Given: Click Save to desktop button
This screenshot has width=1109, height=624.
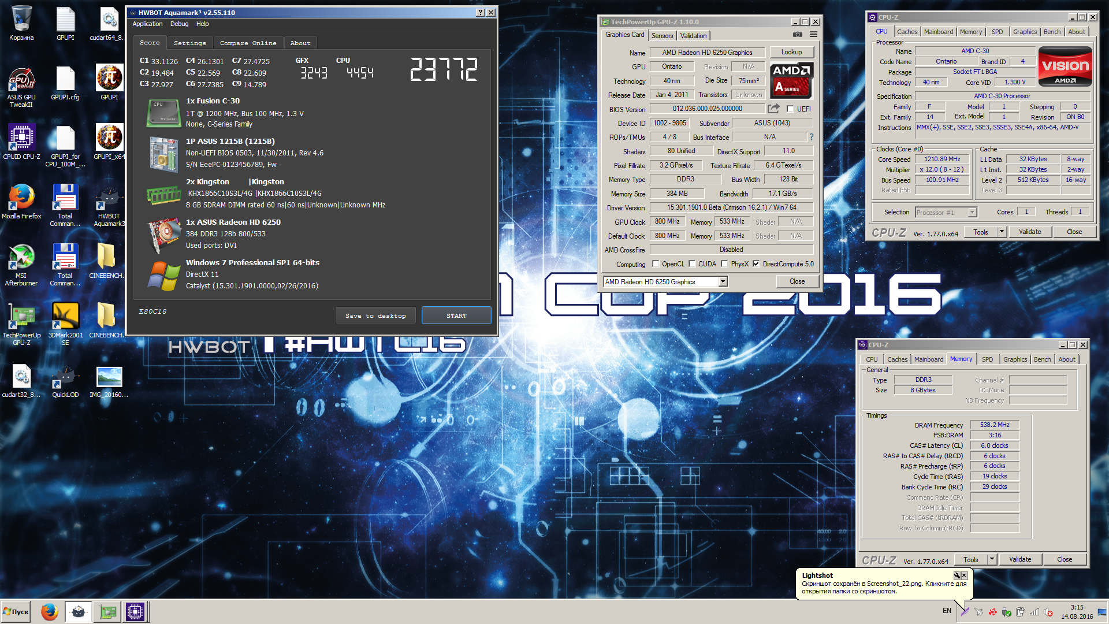Looking at the screenshot, I should [375, 315].
